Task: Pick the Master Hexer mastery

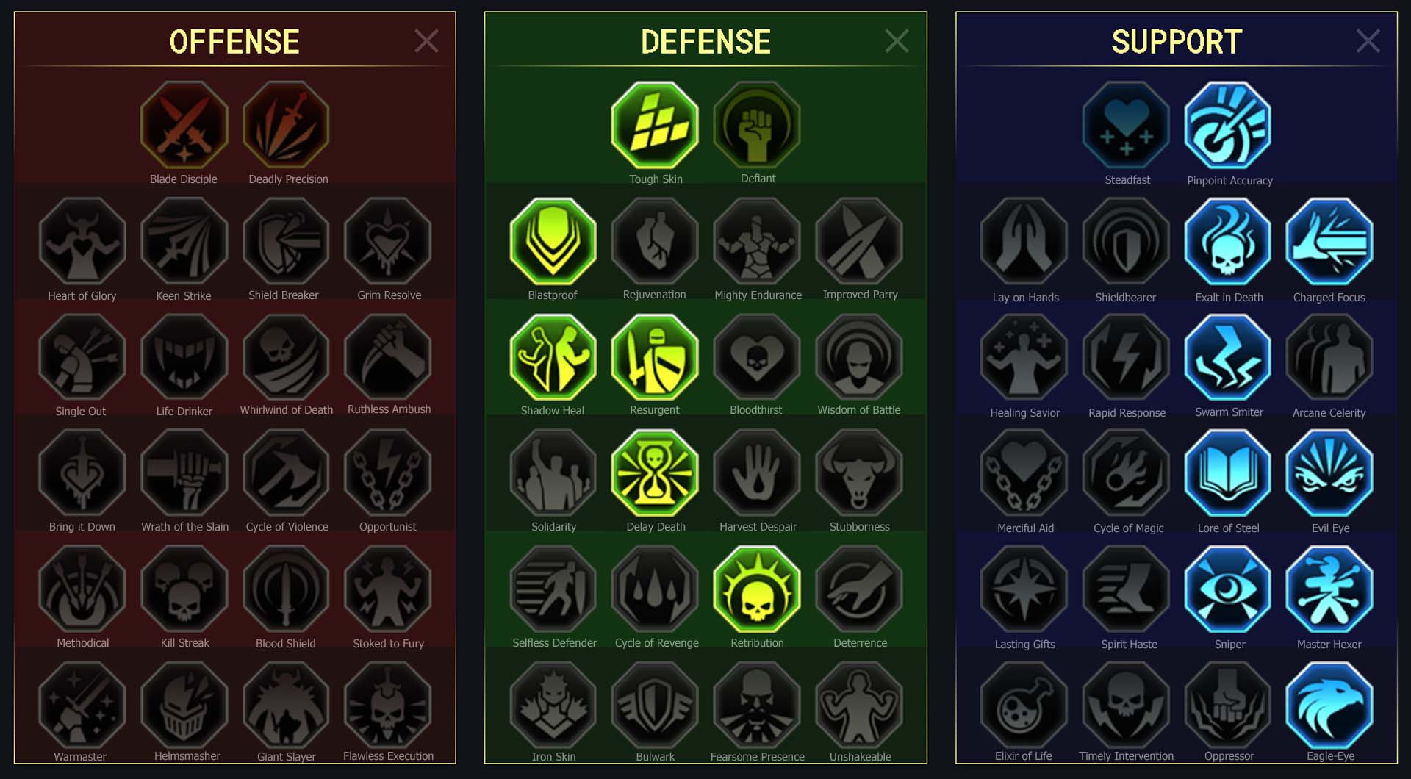Action: [1329, 589]
